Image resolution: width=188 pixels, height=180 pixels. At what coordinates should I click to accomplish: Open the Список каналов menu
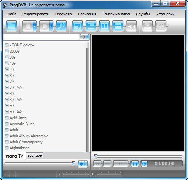[x=116, y=14]
